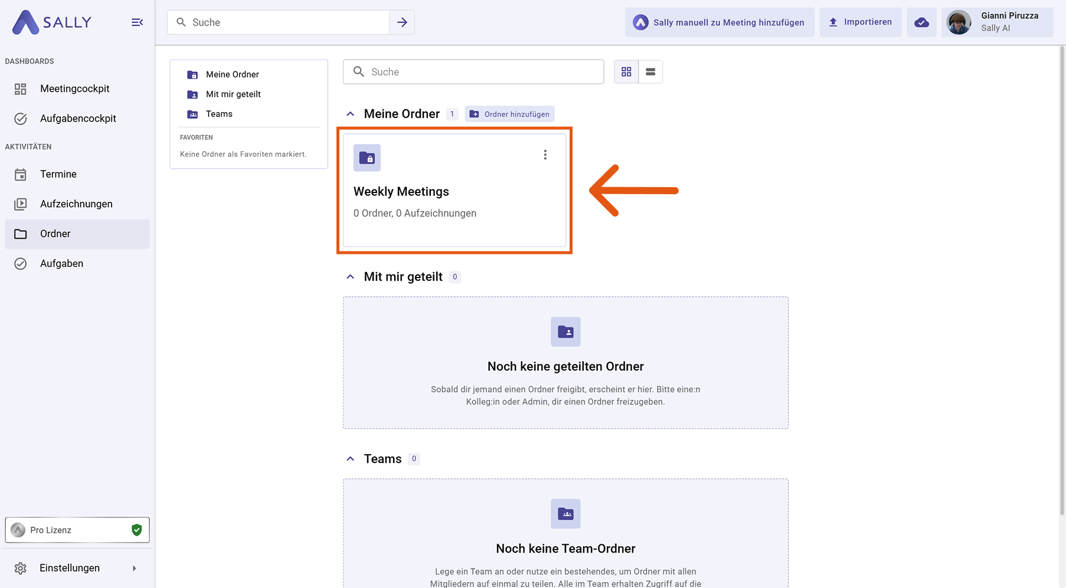Click Ordner hinzufügen button
This screenshot has height=588, width=1066.
[x=510, y=114]
